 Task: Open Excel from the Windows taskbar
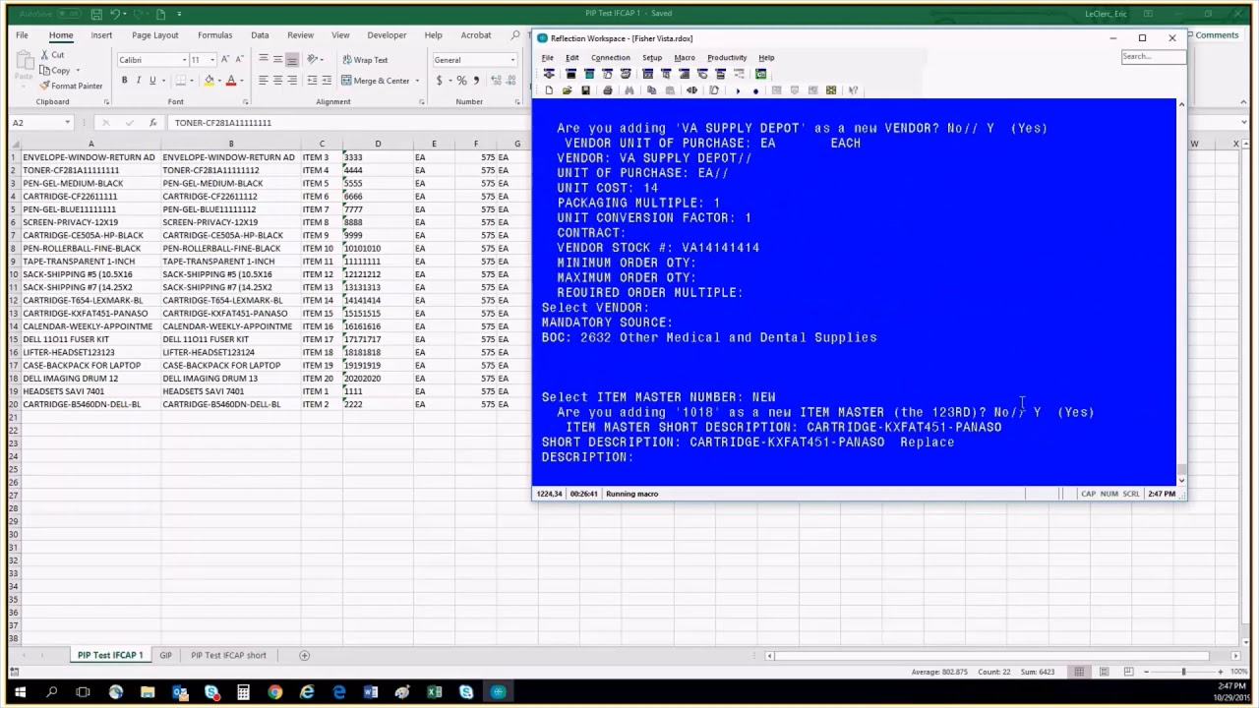(x=434, y=692)
